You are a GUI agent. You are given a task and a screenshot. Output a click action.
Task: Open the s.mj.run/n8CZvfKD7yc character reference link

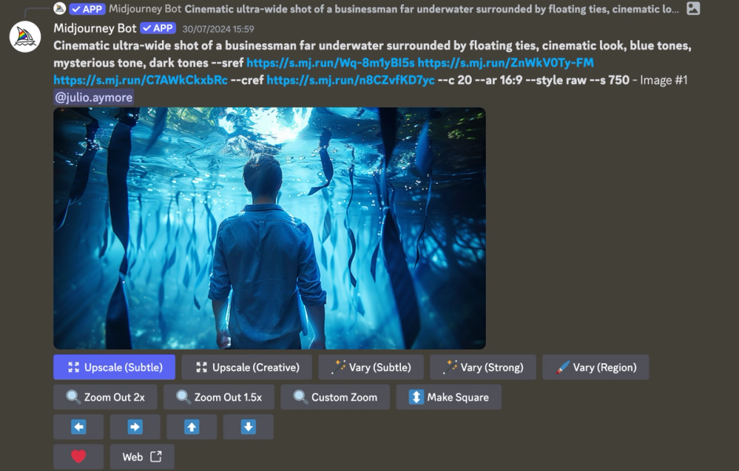tap(351, 80)
